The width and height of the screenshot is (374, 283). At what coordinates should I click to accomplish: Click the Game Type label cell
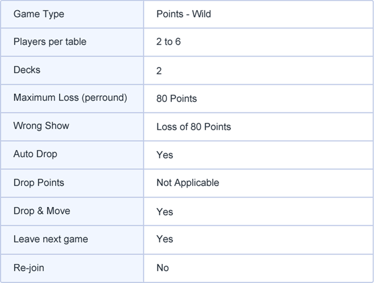39,14
